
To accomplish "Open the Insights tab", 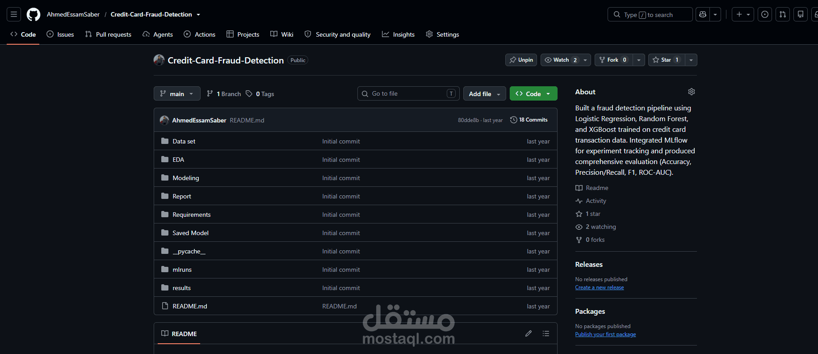I will pos(399,34).
